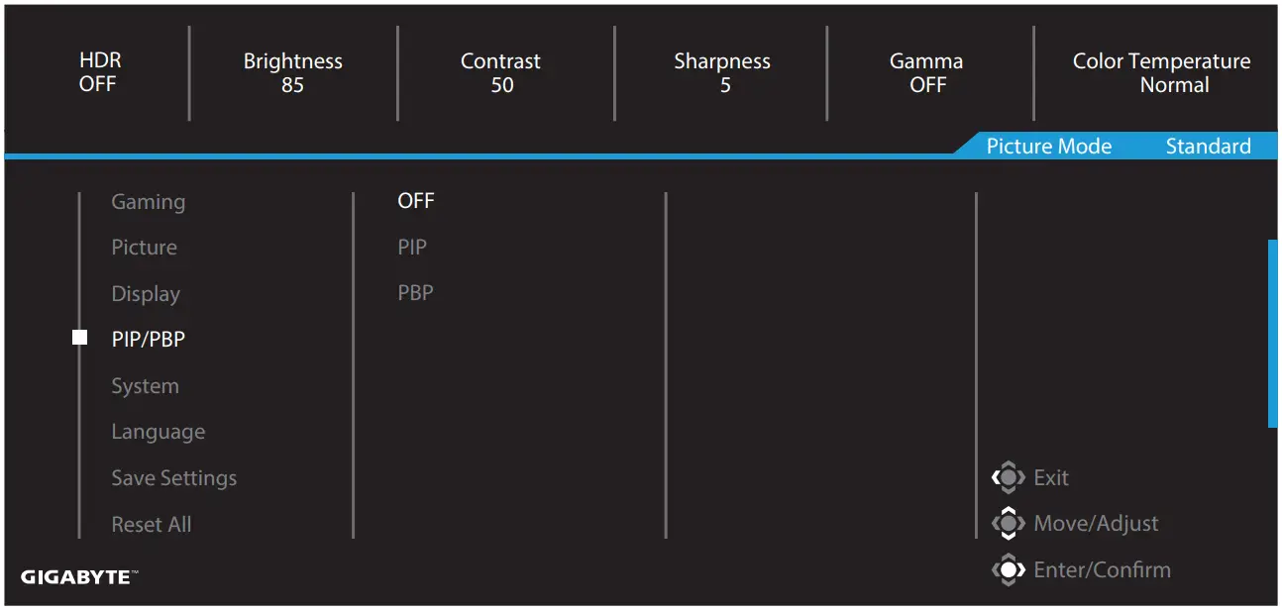Click the Enter/Confirm control icon

coord(1010,569)
